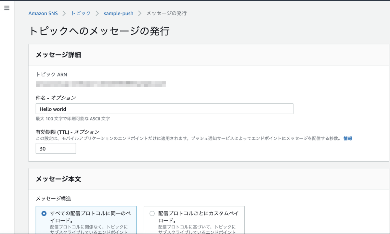Image resolution: width=390 pixels, height=234 pixels.
Task: Open the 情報 link next to TTL description
Action: (x=348, y=138)
